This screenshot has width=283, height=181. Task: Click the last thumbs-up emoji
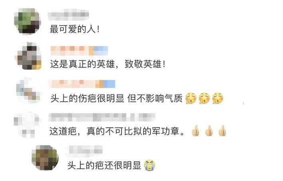[x=222, y=130]
